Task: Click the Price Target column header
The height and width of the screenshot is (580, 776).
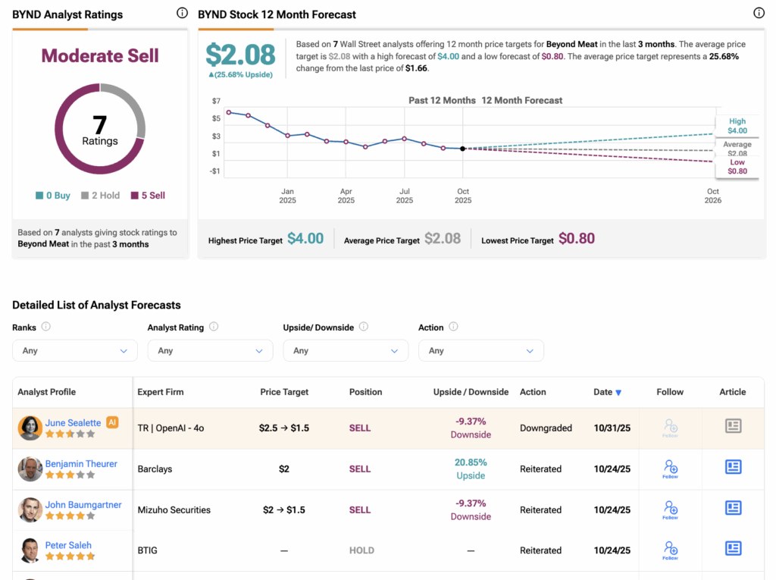Action: point(284,392)
